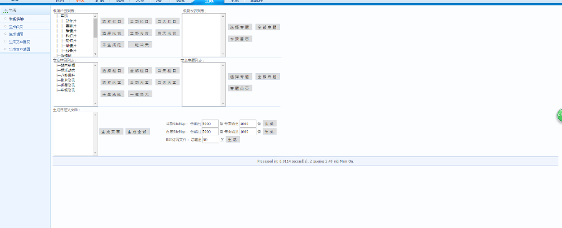Click 全部专题 button beside article topic list
The height and width of the screenshot is (228, 562).
tap(267, 77)
